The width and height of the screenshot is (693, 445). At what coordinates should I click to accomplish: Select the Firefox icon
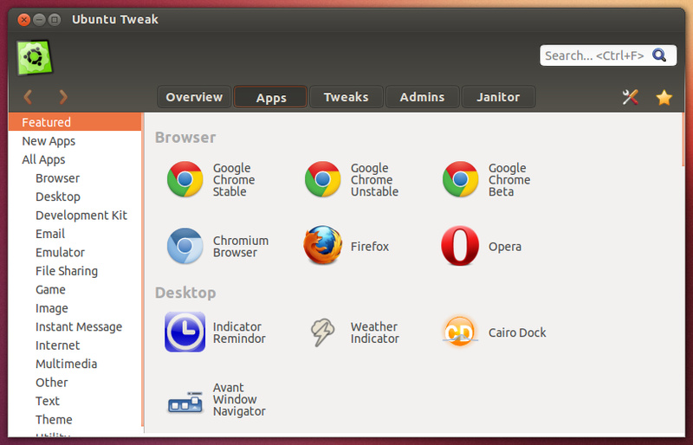[322, 245]
